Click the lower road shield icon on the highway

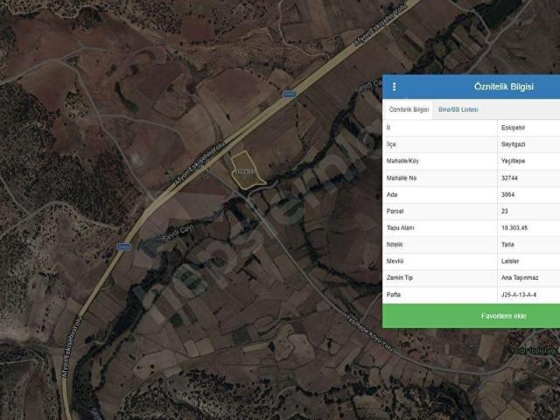124,247
